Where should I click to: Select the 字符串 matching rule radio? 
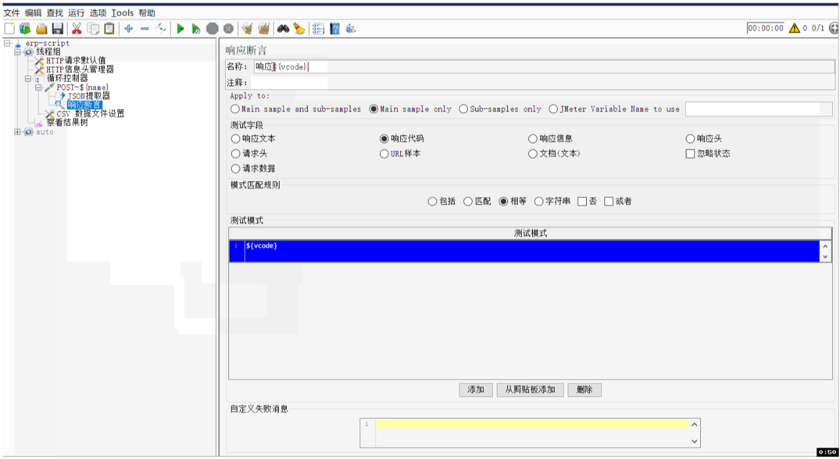click(539, 201)
